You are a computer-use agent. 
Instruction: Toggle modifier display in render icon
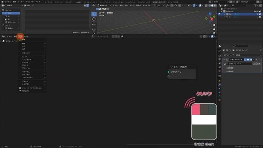pyautogui.click(x=251, y=60)
